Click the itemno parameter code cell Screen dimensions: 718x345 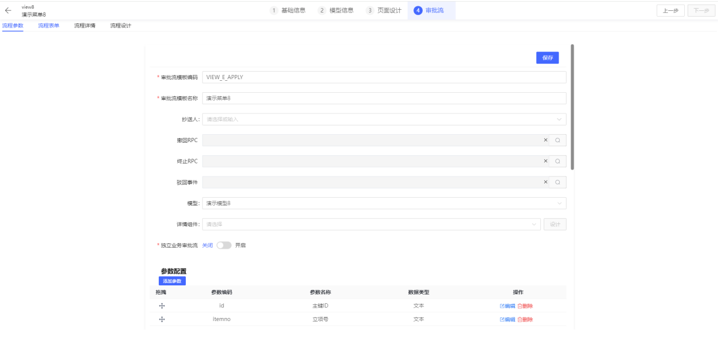pos(221,320)
